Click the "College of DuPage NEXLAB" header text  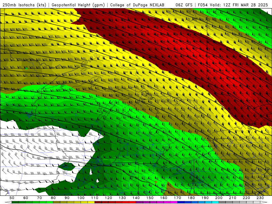[x=137, y=5]
